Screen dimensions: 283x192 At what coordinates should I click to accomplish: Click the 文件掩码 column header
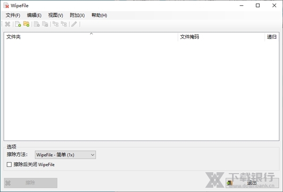click(221, 37)
